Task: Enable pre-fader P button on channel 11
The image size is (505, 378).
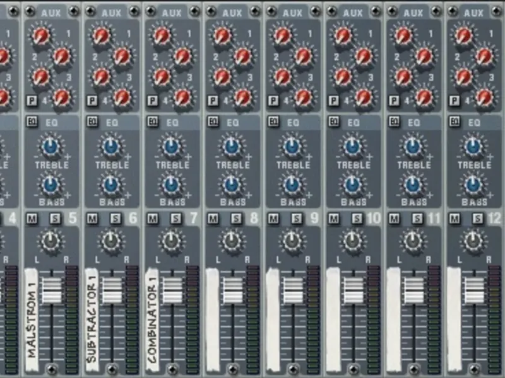Action: pyautogui.click(x=394, y=101)
